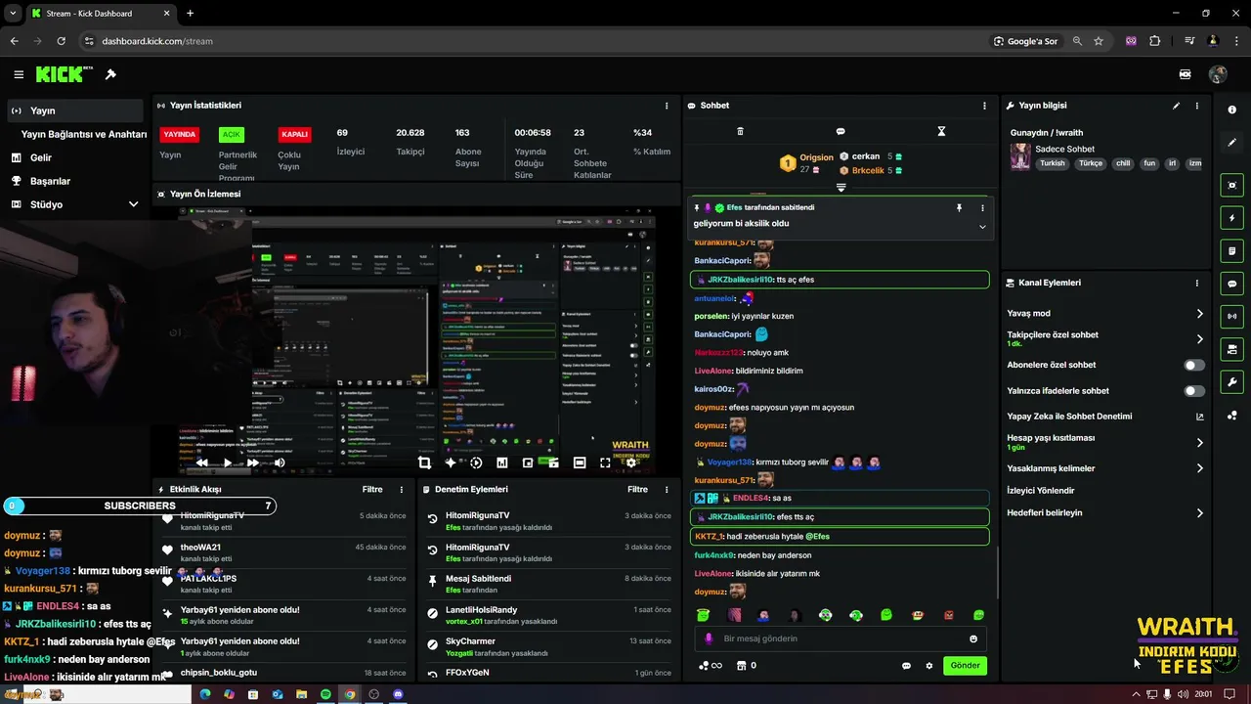This screenshot has width=1251, height=704.
Task: Edit stream info with the Yayın bilgisi pencil
Action: (1176, 106)
